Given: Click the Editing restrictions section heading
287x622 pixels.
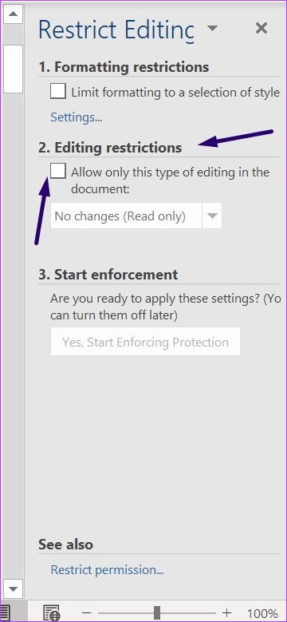Looking at the screenshot, I should (x=110, y=148).
